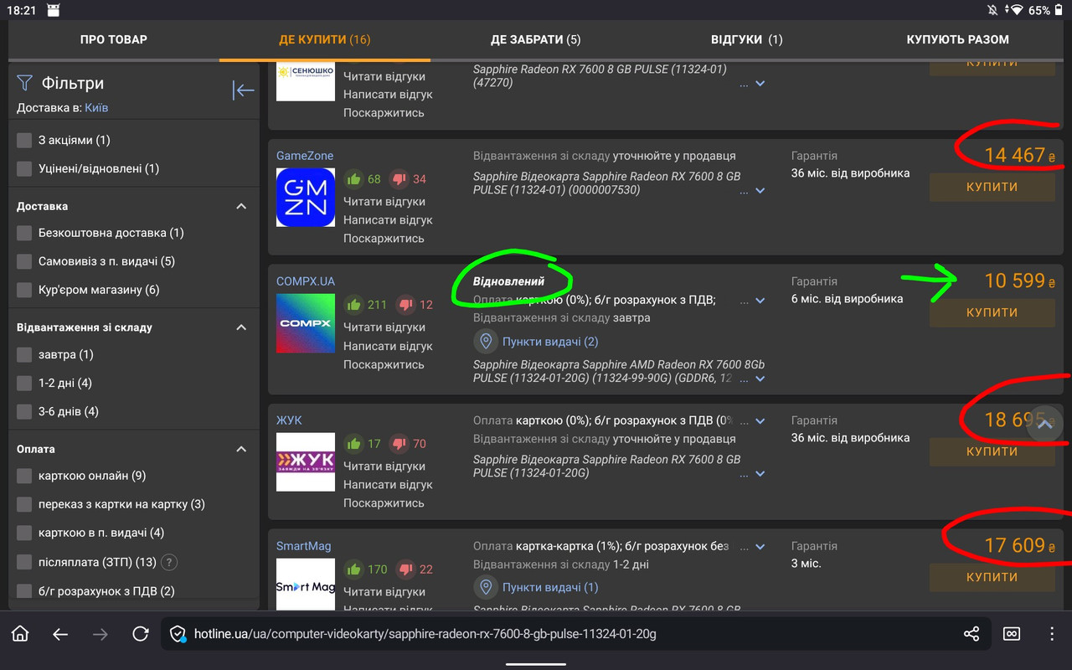The image size is (1072, 670).
Task: Switch to the ПРО ТОВАР tab
Action: click(114, 39)
